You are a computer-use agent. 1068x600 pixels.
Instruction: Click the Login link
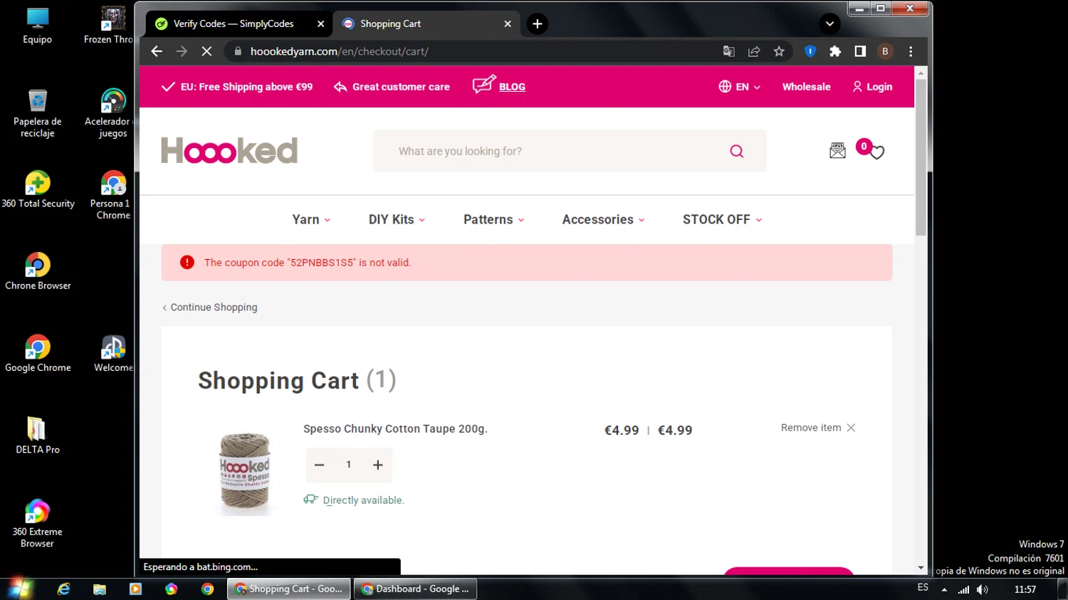tap(872, 87)
